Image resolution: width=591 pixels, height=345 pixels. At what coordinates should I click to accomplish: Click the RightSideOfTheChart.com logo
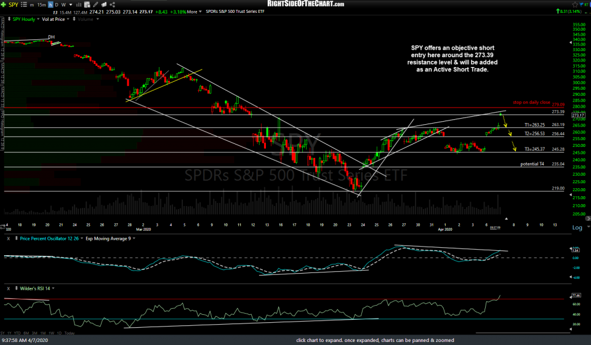(x=306, y=4)
